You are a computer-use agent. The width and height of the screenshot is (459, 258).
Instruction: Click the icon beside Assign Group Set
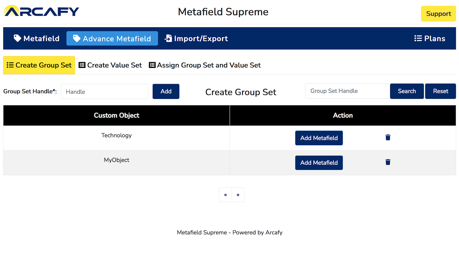(x=152, y=65)
